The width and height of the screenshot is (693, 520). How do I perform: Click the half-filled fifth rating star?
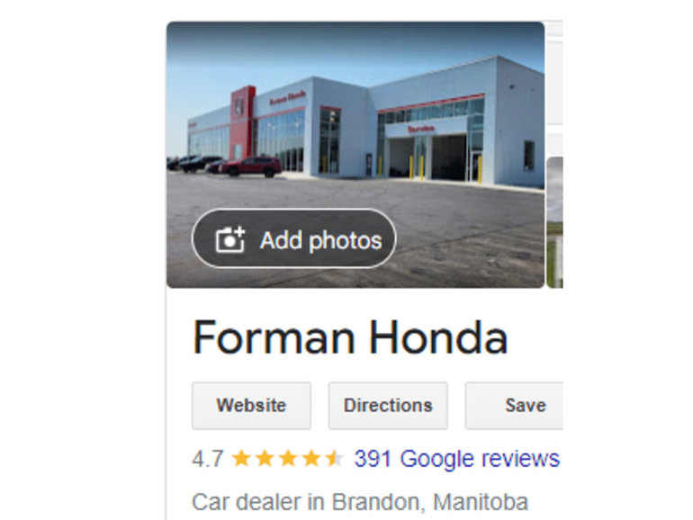pos(335,458)
